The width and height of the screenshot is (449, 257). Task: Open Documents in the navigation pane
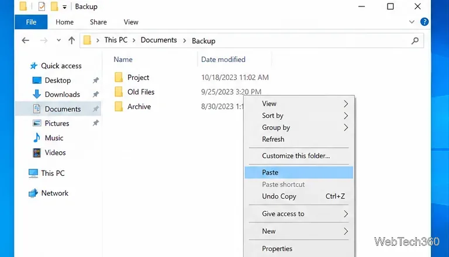pyautogui.click(x=63, y=109)
